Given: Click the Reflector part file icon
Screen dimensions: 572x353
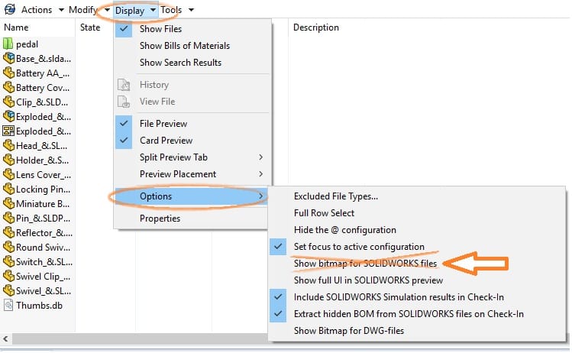Looking at the screenshot, I should coord(8,232).
